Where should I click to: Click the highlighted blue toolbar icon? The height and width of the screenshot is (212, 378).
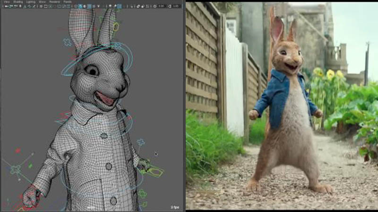(x=119, y=6)
